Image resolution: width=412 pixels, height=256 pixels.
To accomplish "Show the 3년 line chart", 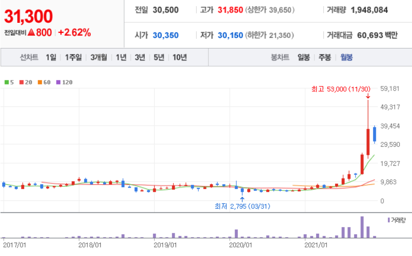I will [140, 57].
